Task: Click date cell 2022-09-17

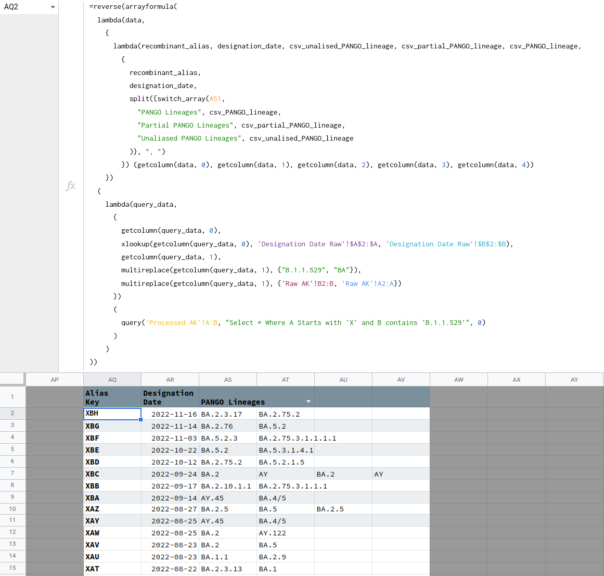Action: click(x=170, y=486)
